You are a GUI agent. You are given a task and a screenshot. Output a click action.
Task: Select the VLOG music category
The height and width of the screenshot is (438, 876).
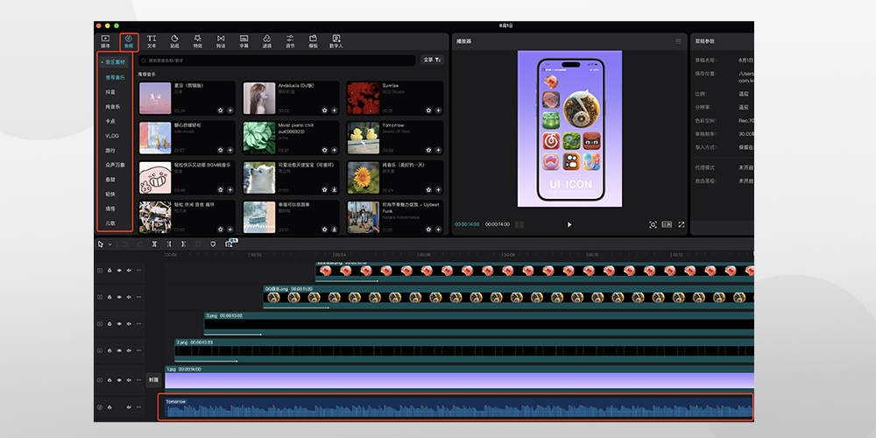click(x=112, y=136)
